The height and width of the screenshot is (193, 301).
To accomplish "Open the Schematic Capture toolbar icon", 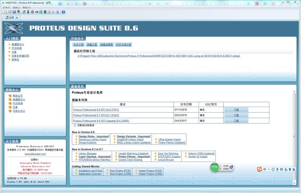I will tap(28, 12).
